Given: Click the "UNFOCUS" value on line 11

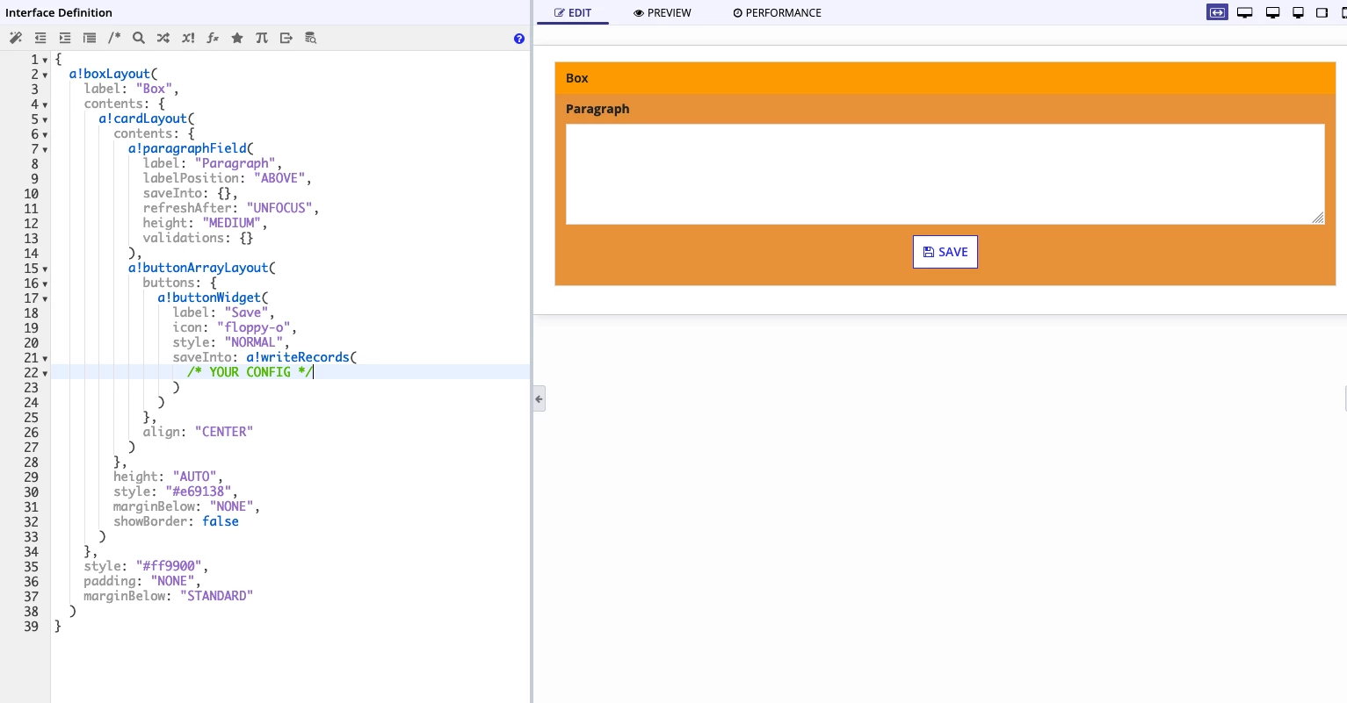Looking at the screenshot, I should pyautogui.click(x=279, y=208).
